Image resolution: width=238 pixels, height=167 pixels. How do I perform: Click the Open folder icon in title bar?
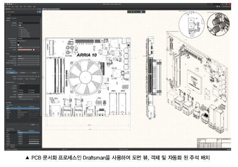tap(11, 4)
